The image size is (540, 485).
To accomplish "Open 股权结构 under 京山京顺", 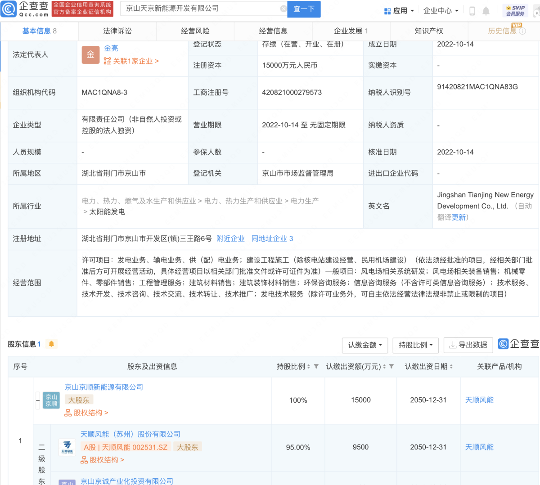I will pyautogui.click(x=86, y=413).
